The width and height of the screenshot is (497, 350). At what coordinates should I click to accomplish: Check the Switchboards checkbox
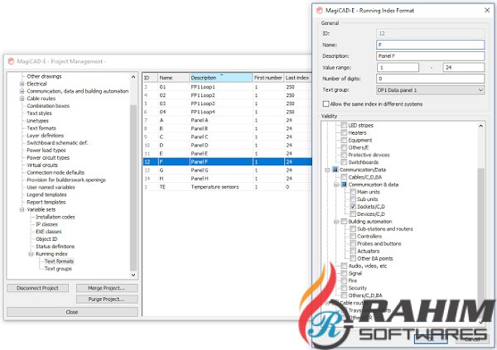pos(344,162)
